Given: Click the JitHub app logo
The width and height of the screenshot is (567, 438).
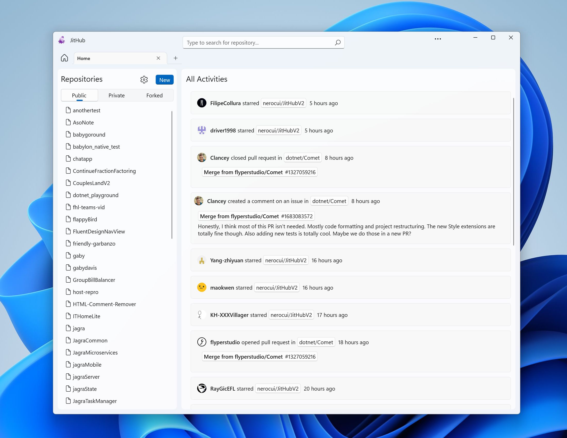Looking at the screenshot, I should click(x=62, y=40).
